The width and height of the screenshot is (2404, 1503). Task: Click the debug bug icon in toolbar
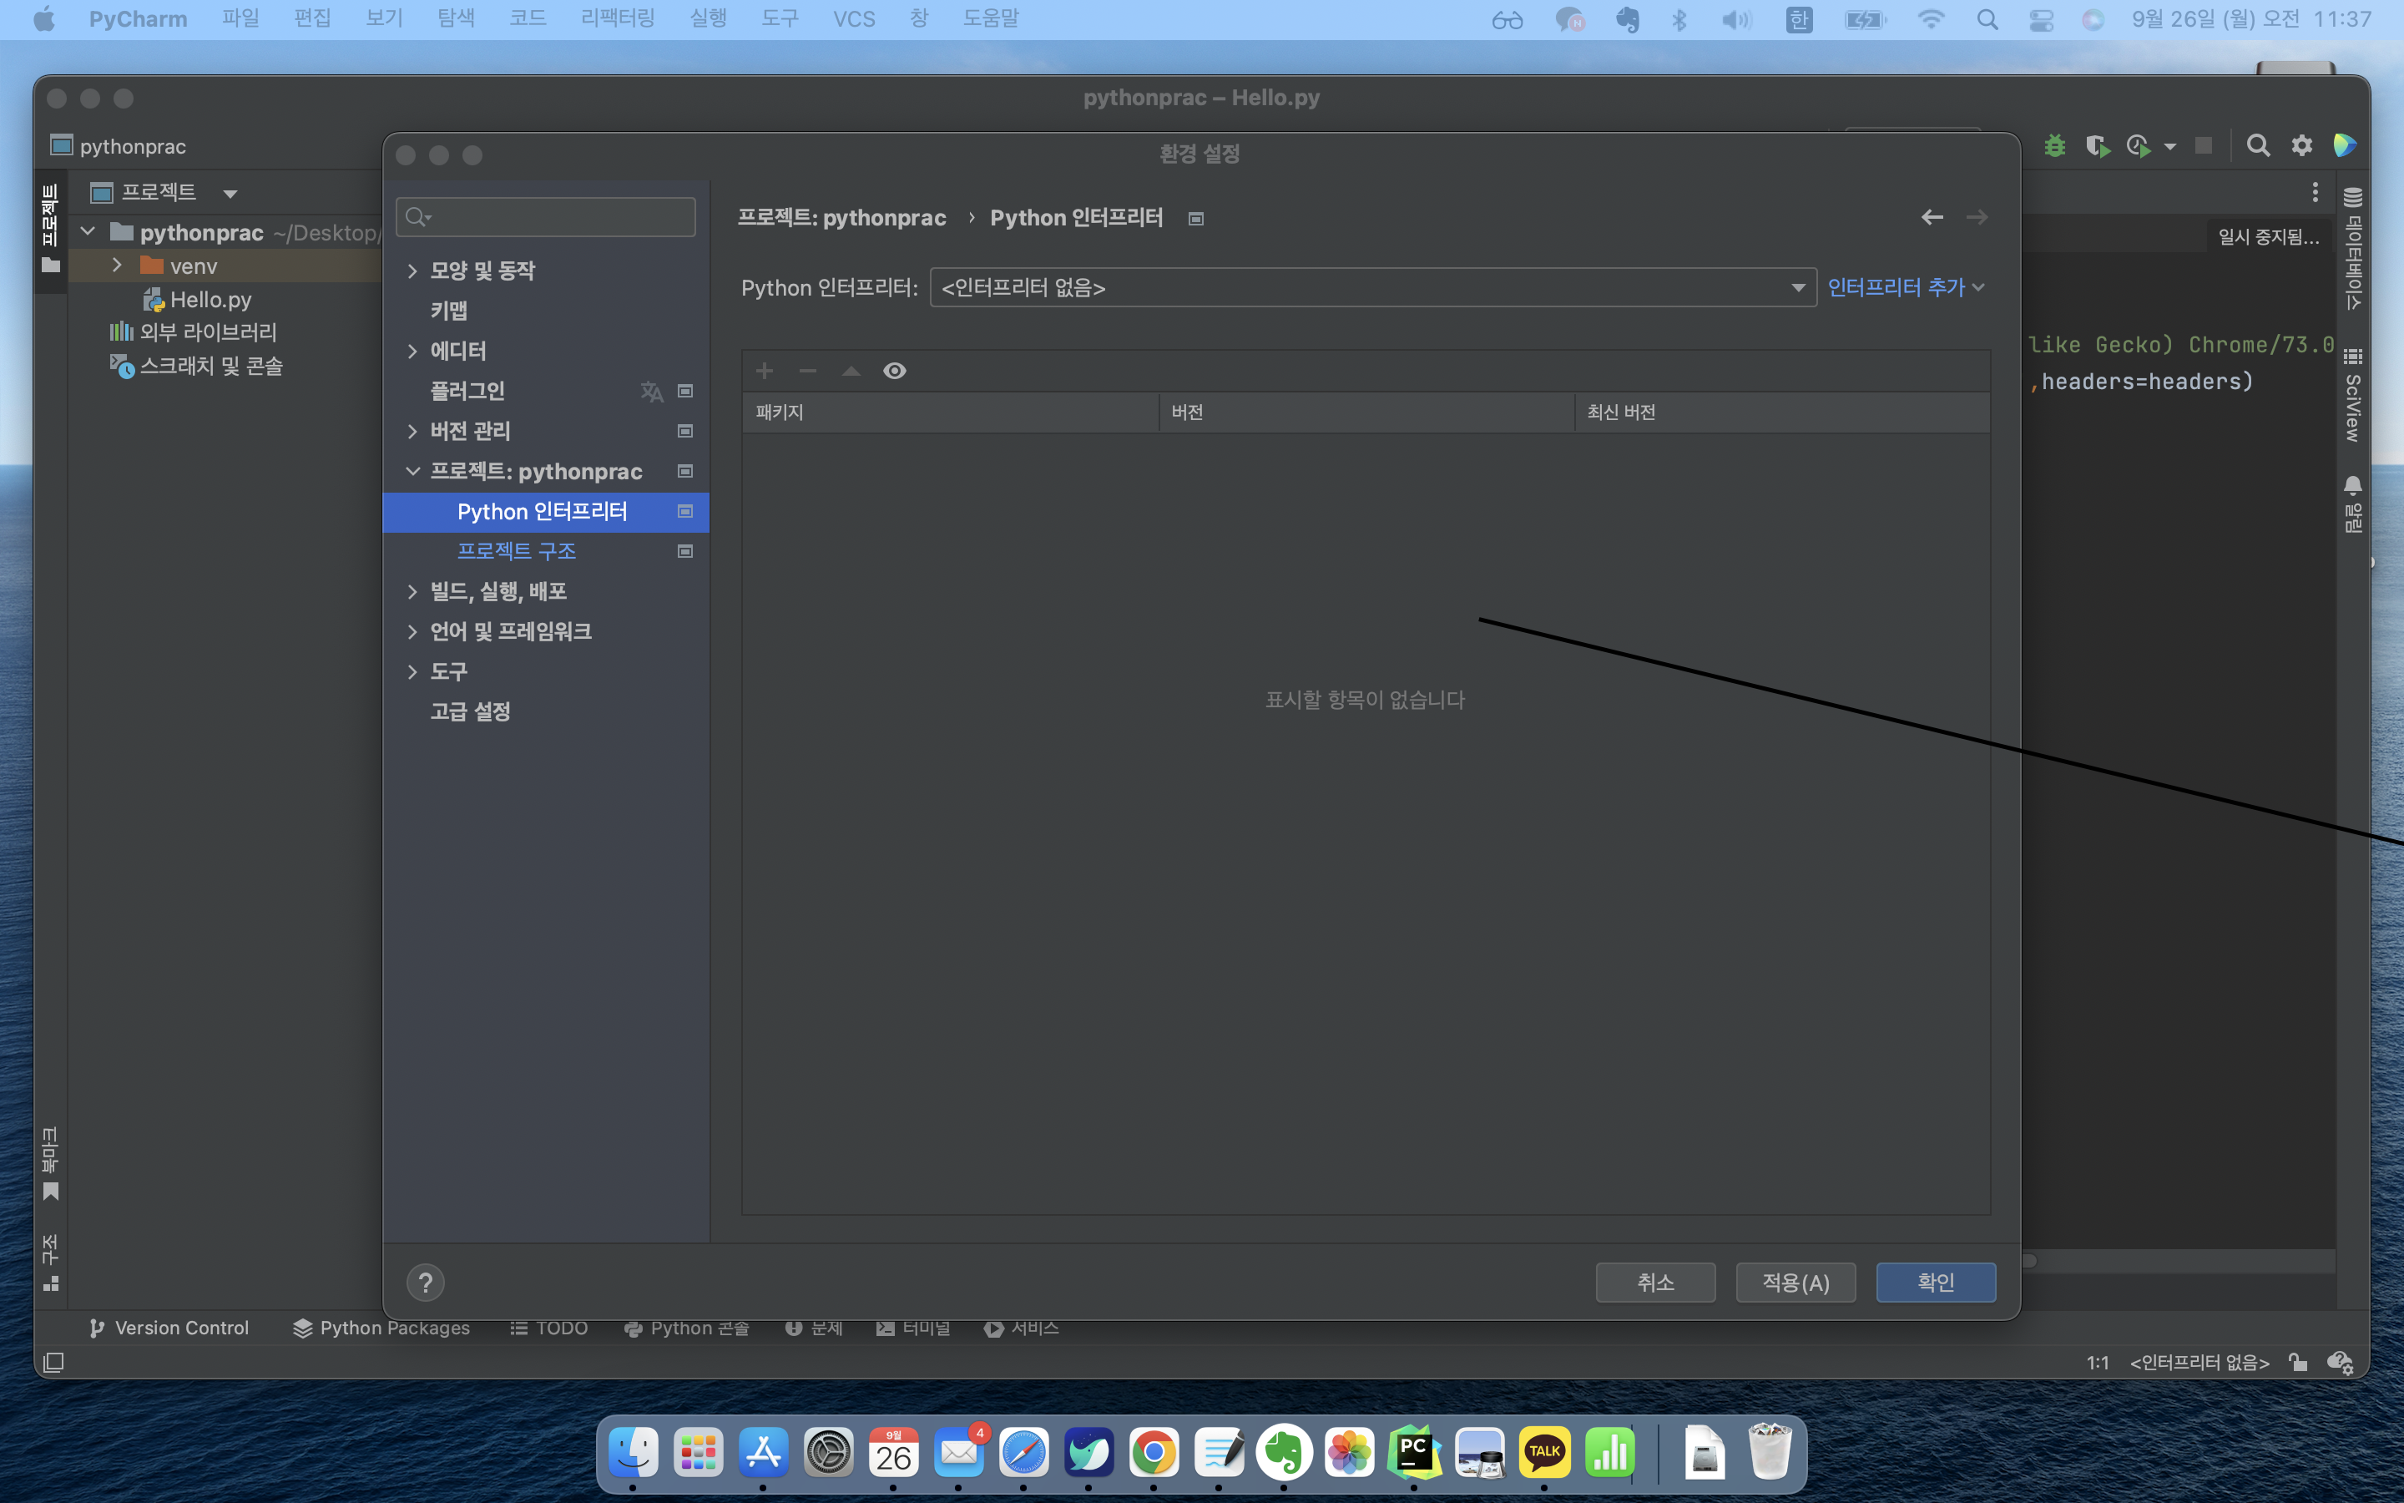coord(2054,146)
